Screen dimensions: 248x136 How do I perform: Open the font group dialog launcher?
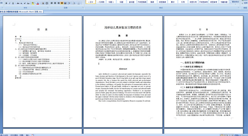click(48, 8)
